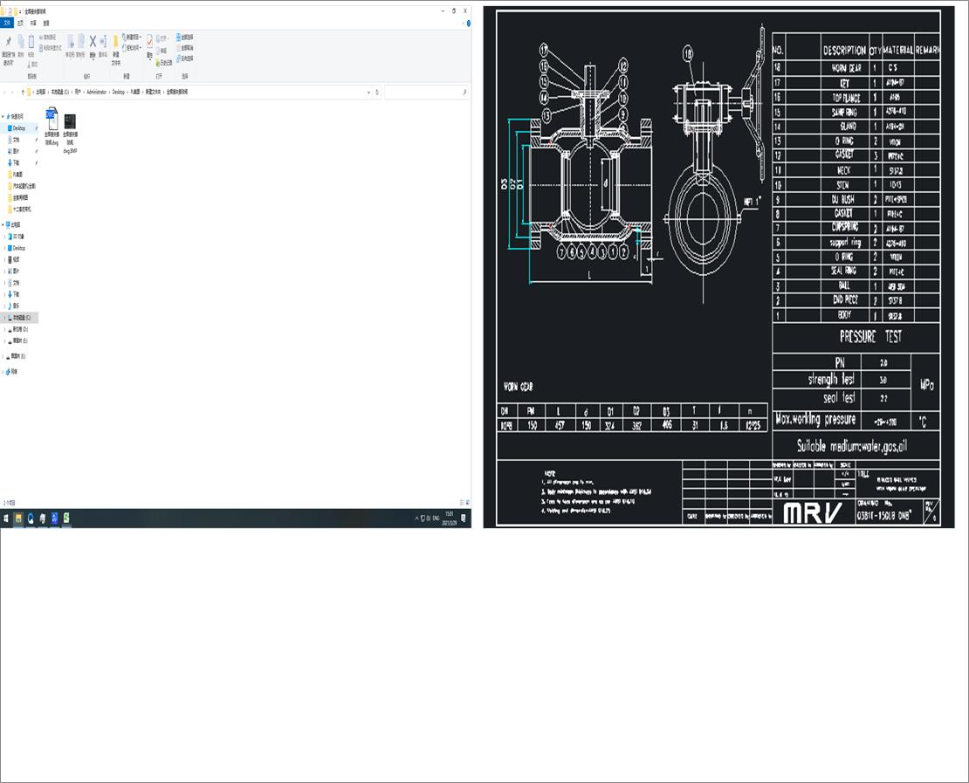Select pinned Desktop under Quick access

[19, 128]
